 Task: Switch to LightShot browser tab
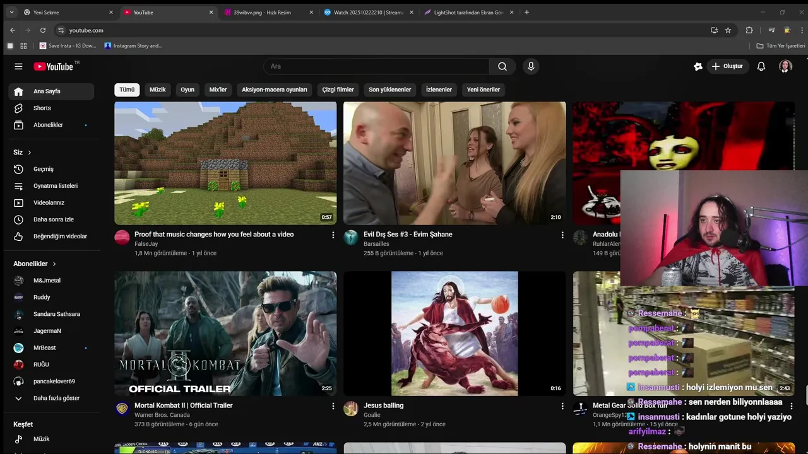pos(469,12)
